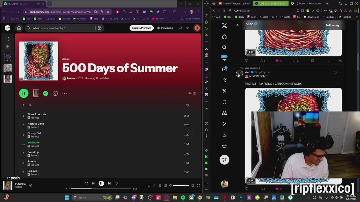Screen dimensions: 360x202
Task: Seek along the song progress bar
Action: [x=101, y=189]
